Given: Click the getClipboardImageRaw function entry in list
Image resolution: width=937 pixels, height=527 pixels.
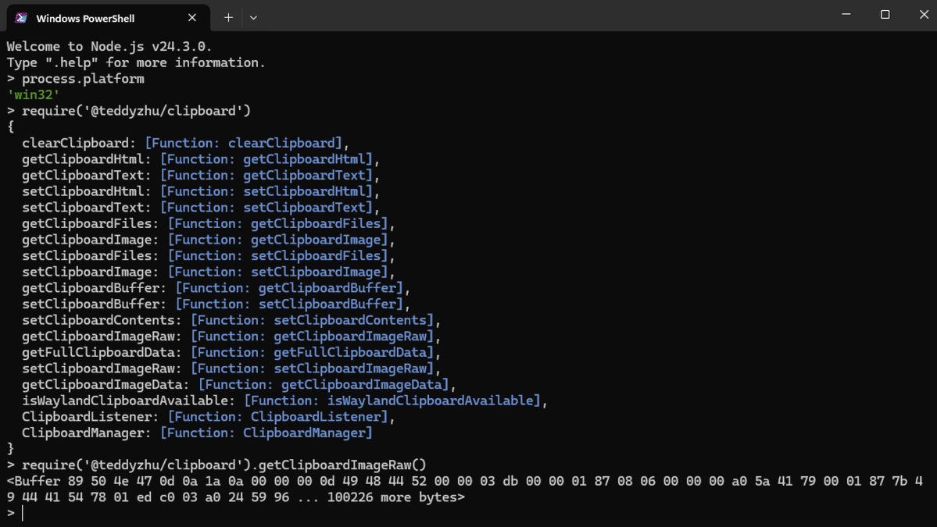Looking at the screenshot, I should (x=231, y=336).
